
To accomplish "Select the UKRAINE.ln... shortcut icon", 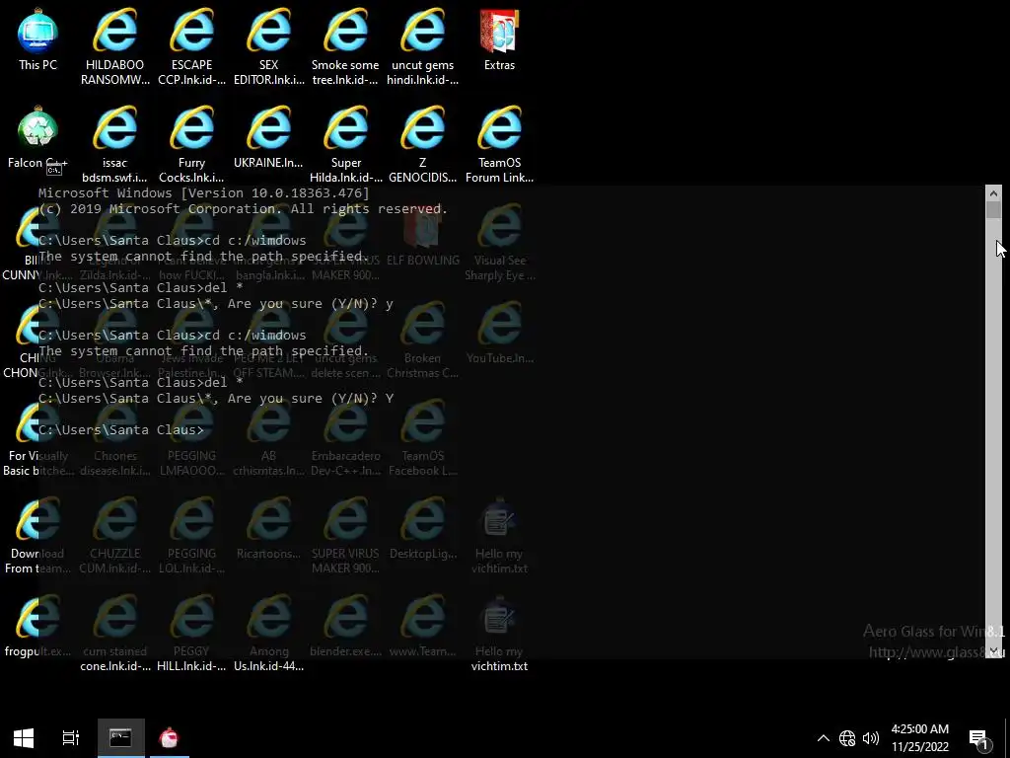I will pos(268,136).
